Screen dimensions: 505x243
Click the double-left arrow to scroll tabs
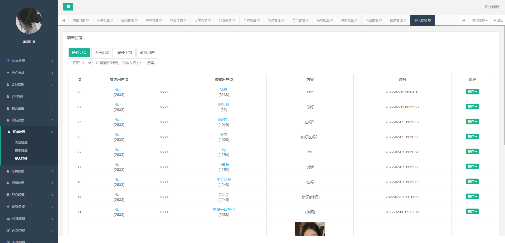[63, 20]
